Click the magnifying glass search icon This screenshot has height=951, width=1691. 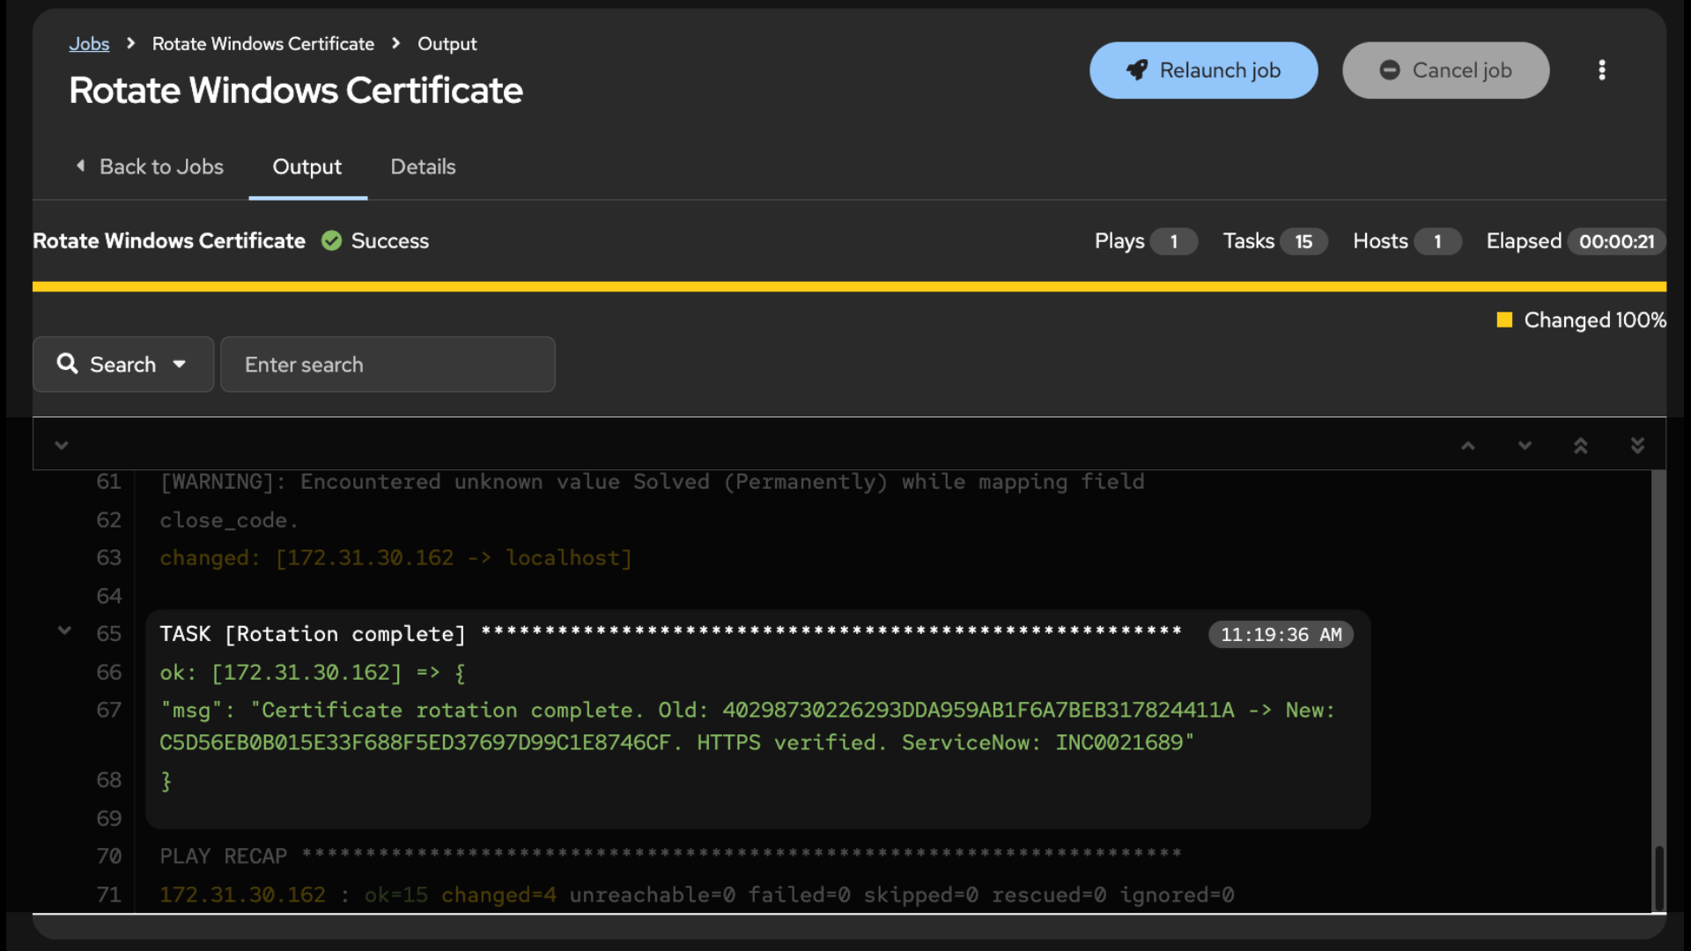coord(67,363)
